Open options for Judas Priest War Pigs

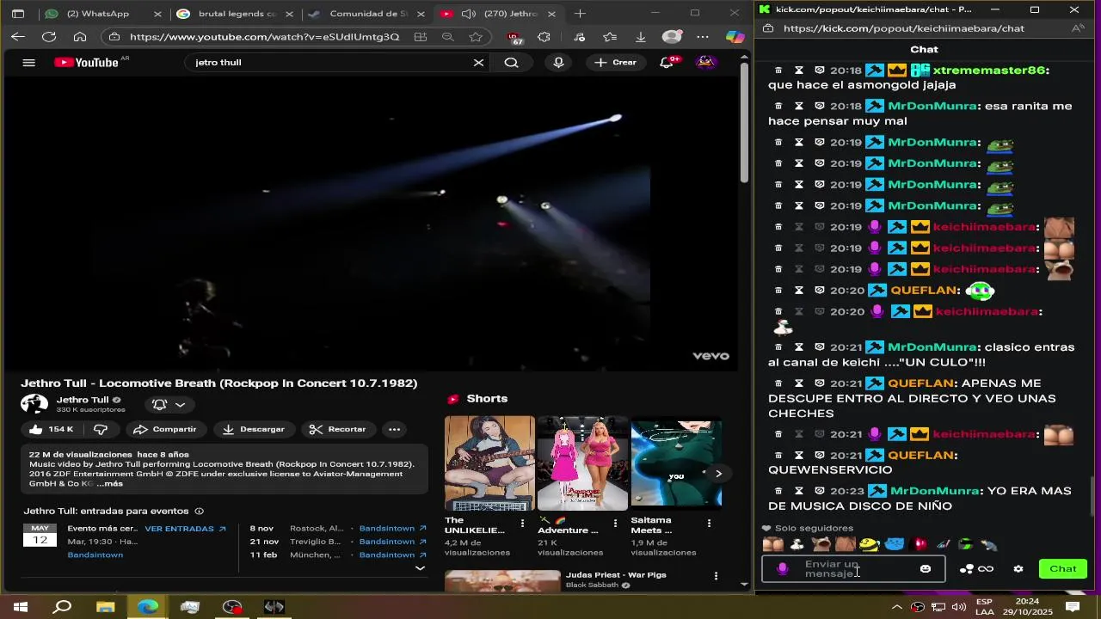tap(716, 576)
